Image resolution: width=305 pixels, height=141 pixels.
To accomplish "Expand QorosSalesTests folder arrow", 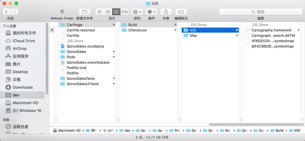I will (x=114, y=78).
